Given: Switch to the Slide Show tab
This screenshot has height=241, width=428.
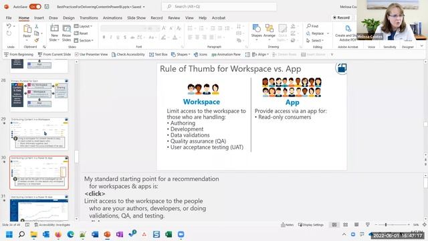Looking at the screenshot, I should [136, 18].
